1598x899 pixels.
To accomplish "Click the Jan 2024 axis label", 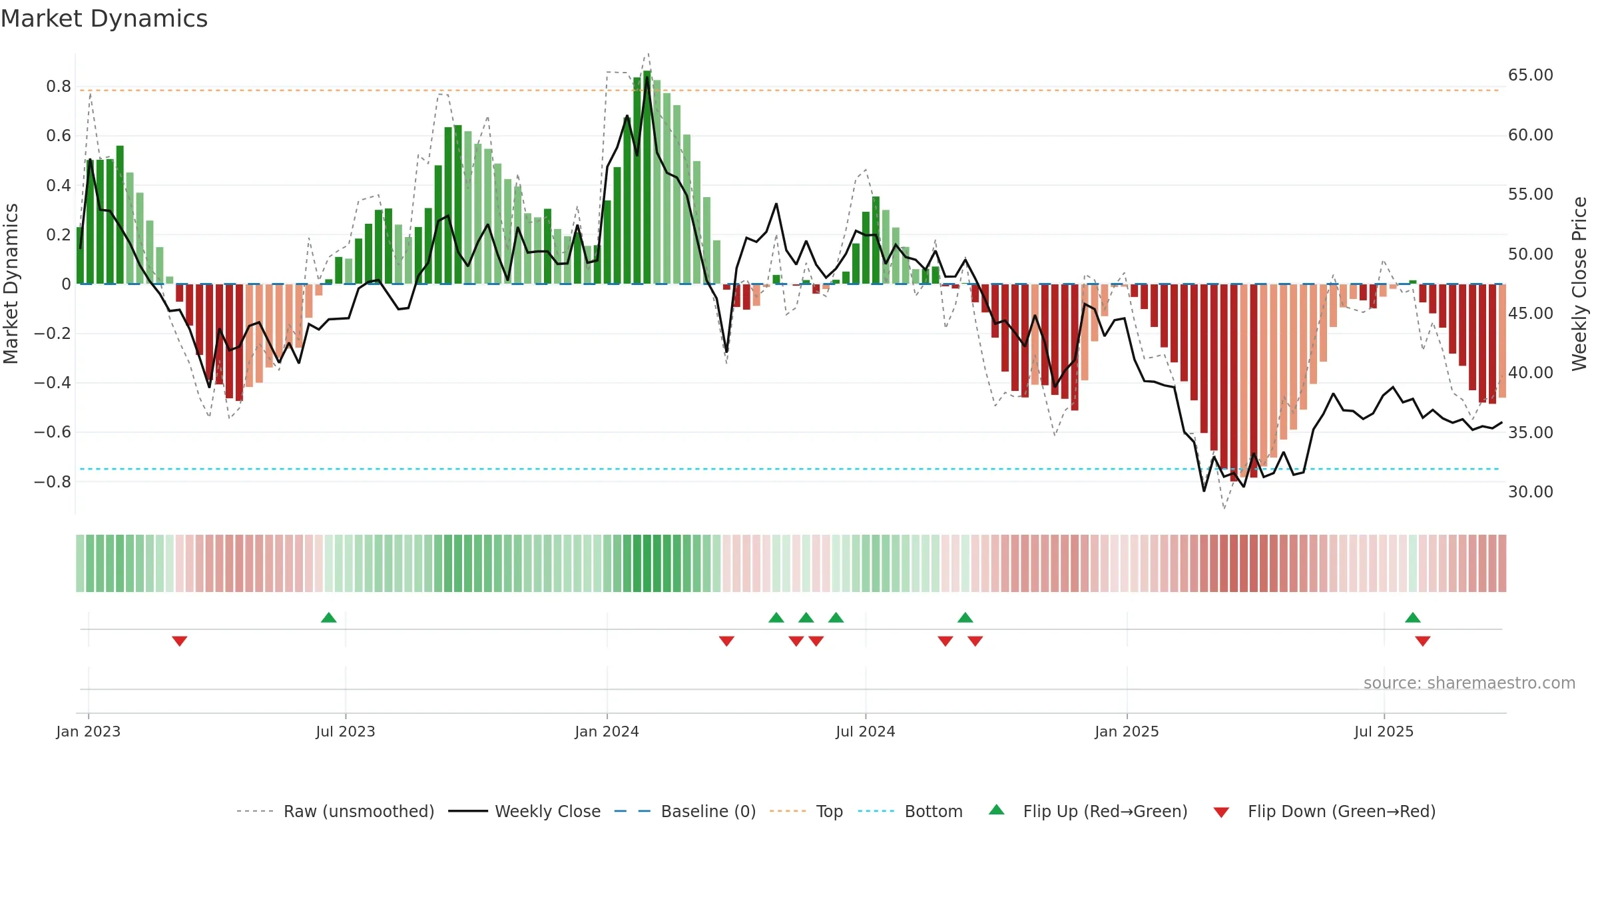I will pos(607,731).
